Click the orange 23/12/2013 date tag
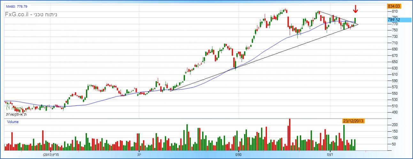 (x=353, y=121)
